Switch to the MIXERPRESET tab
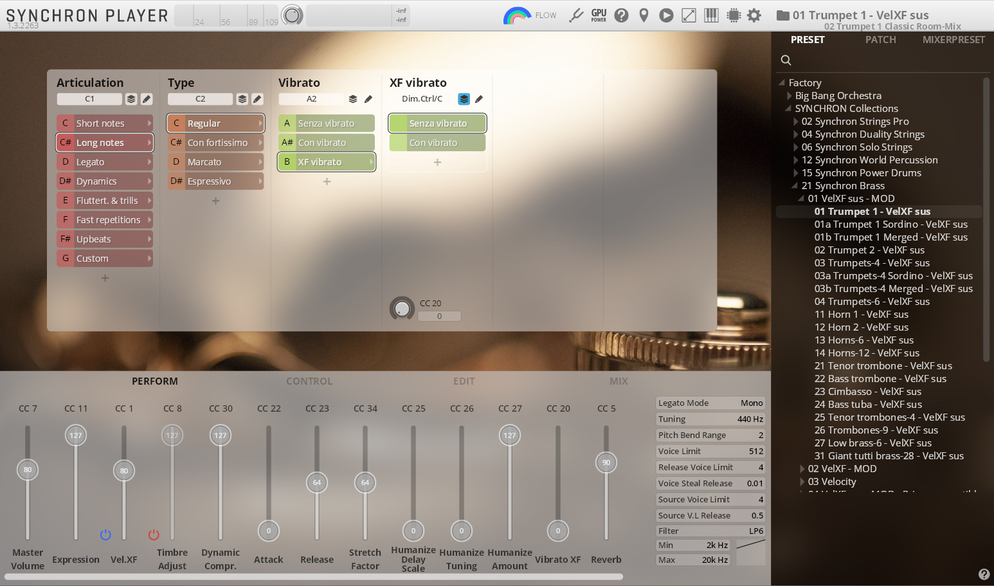994x586 pixels. click(x=953, y=40)
